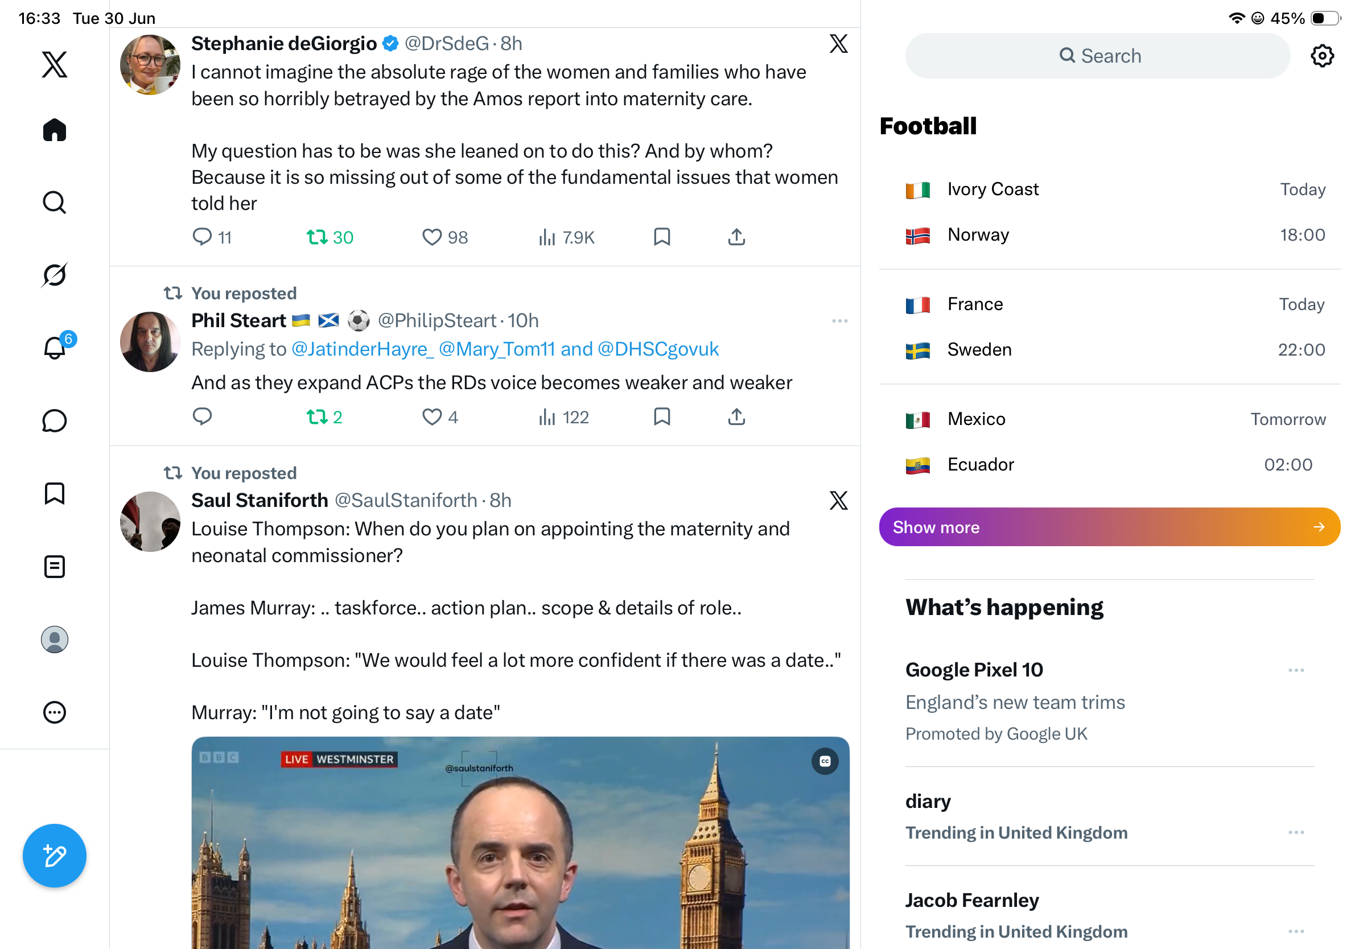The height and width of the screenshot is (949, 1359).
Task: Like Phil Steart's post
Action: coord(440,417)
